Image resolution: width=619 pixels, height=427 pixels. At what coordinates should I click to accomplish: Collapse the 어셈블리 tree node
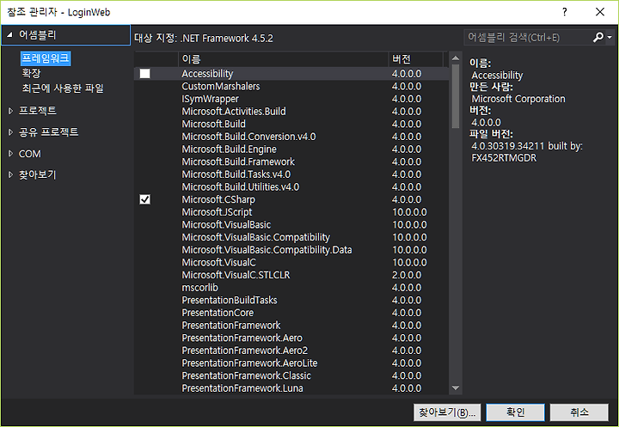click(x=9, y=34)
